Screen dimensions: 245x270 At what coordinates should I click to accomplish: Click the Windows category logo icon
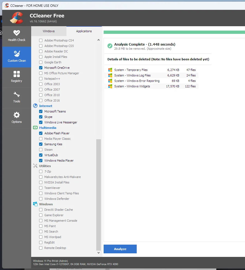[x=35, y=204]
